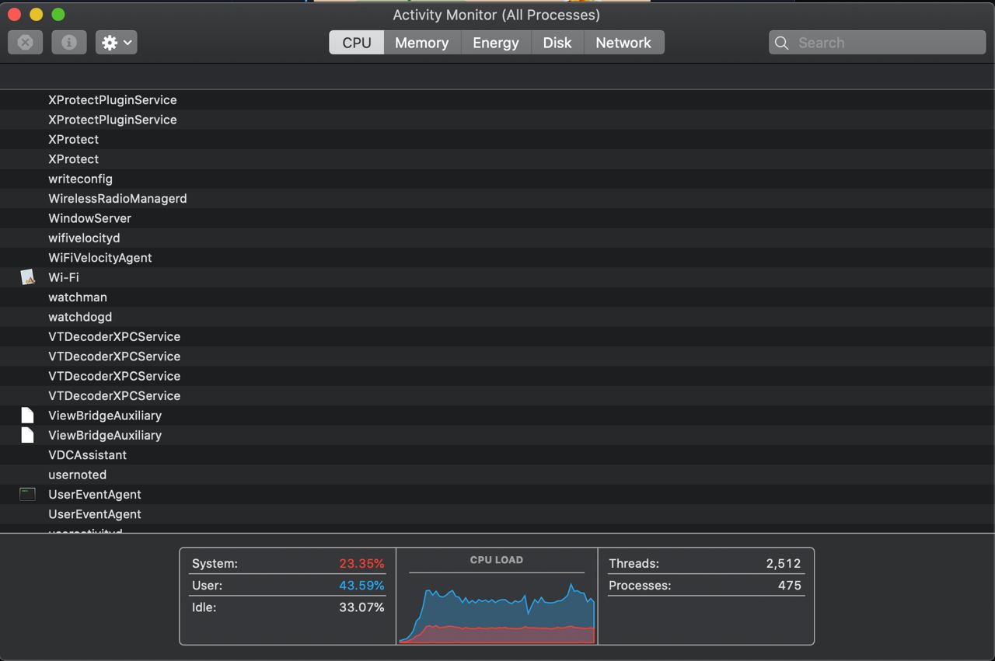995x661 pixels.
Task: Select the WindowServer process
Action: click(497, 218)
